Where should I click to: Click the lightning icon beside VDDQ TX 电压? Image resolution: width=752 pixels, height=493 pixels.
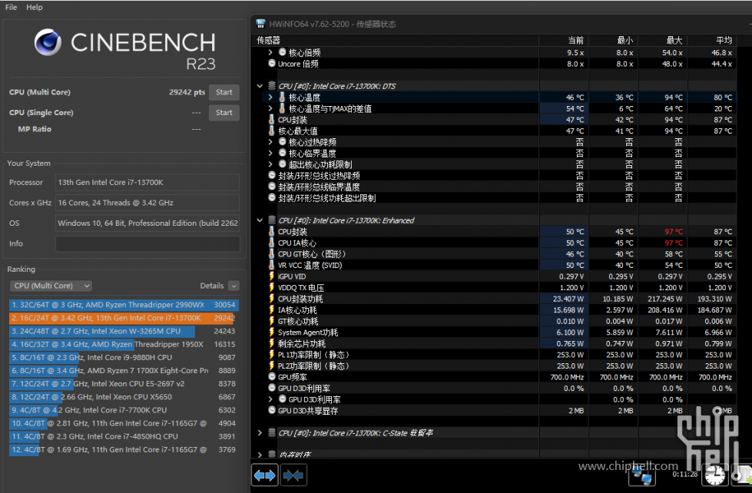pyautogui.click(x=271, y=287)
